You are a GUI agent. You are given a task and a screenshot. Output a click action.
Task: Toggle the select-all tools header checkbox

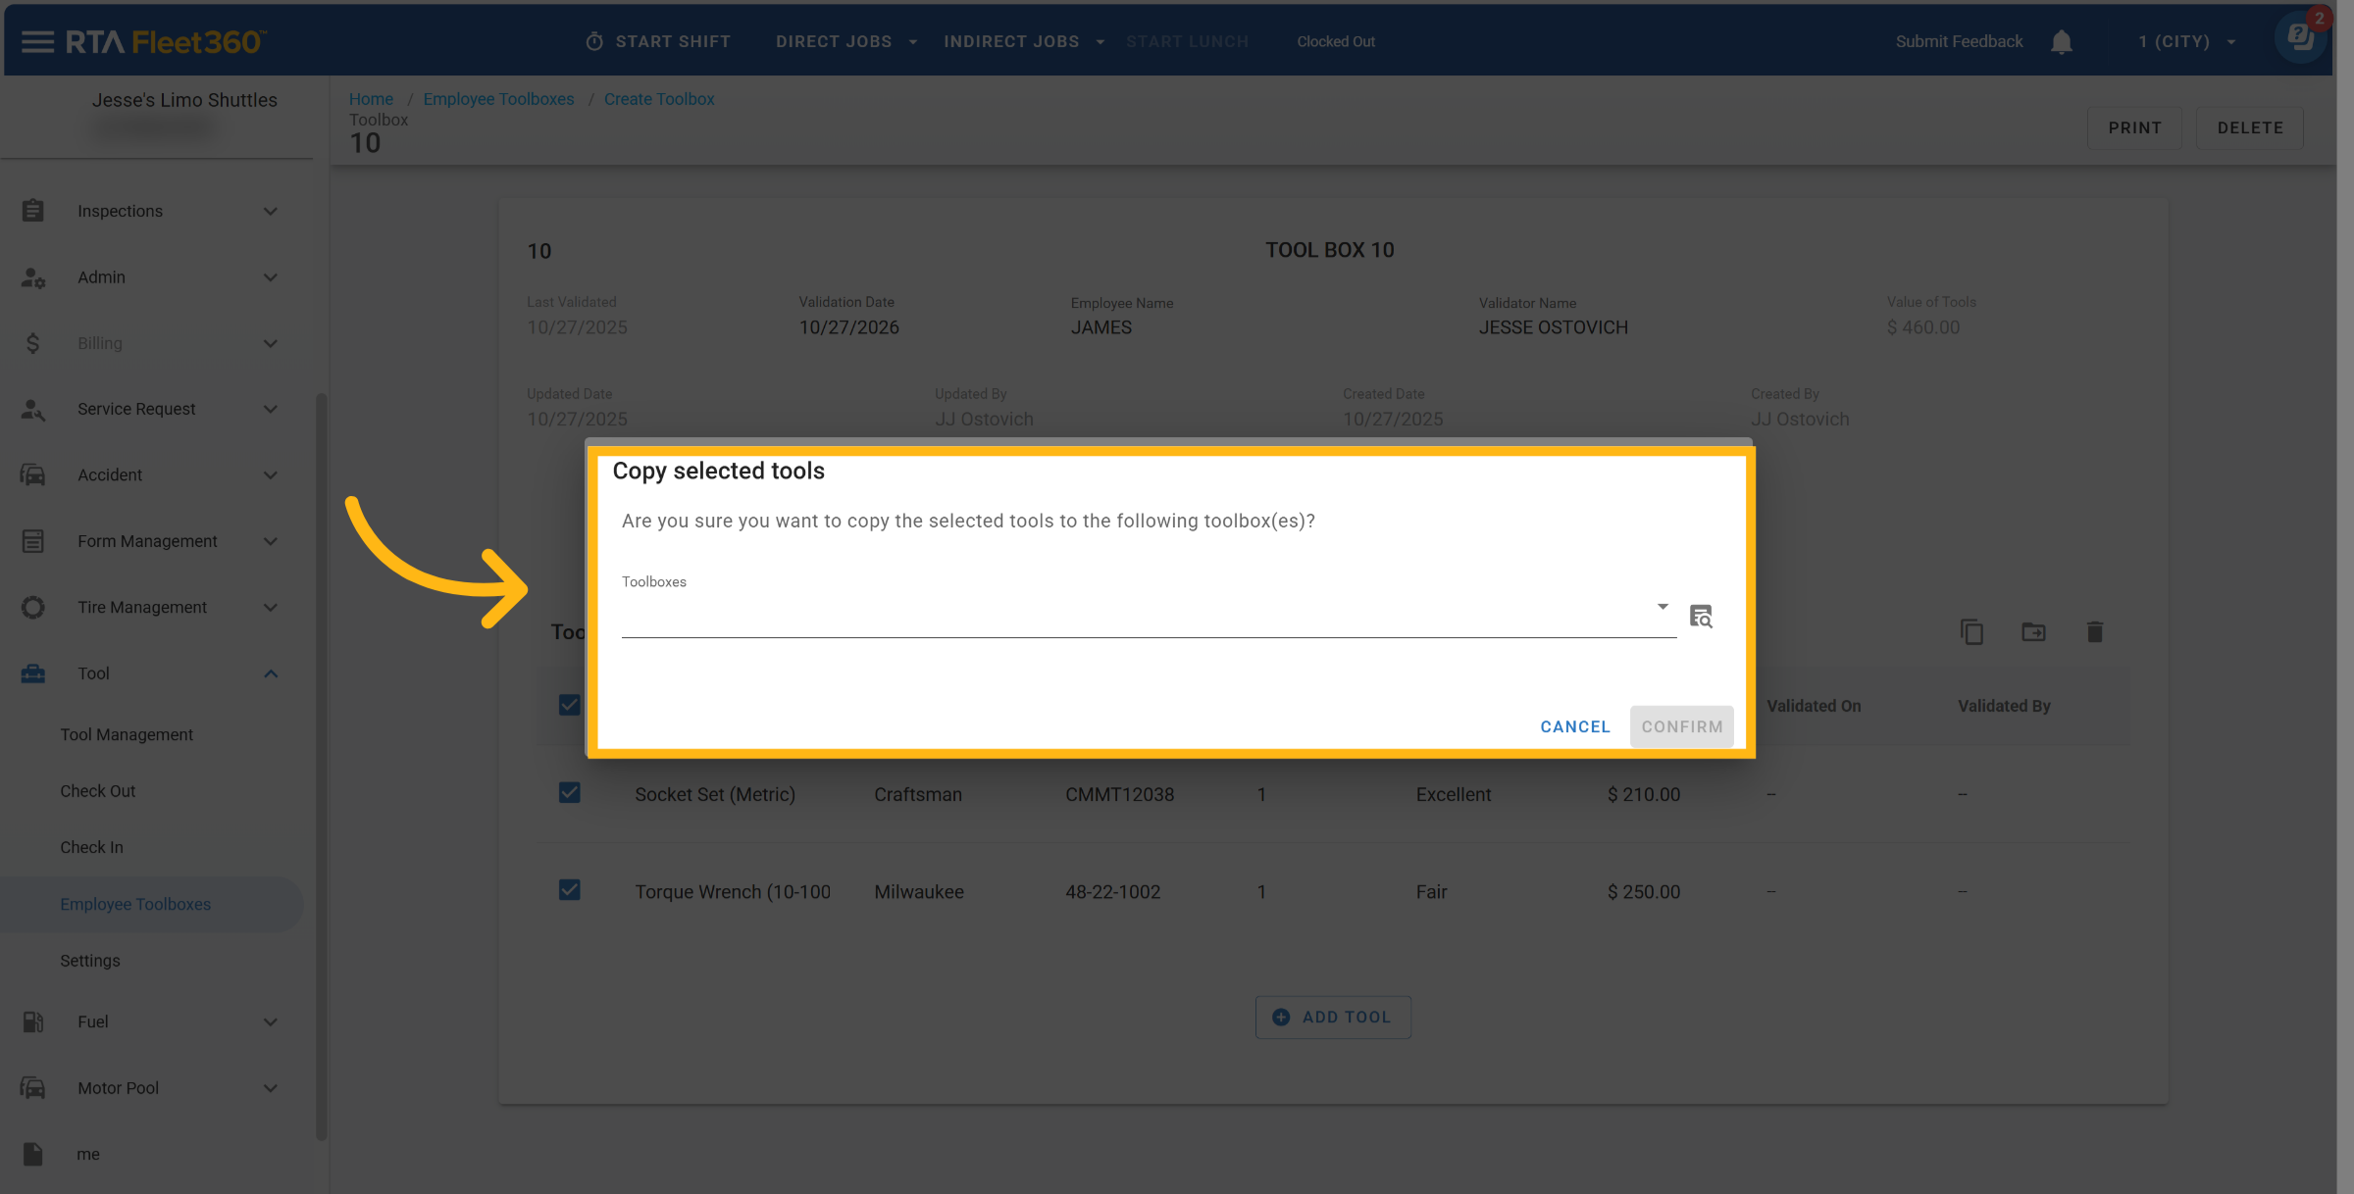pos(569,705)
